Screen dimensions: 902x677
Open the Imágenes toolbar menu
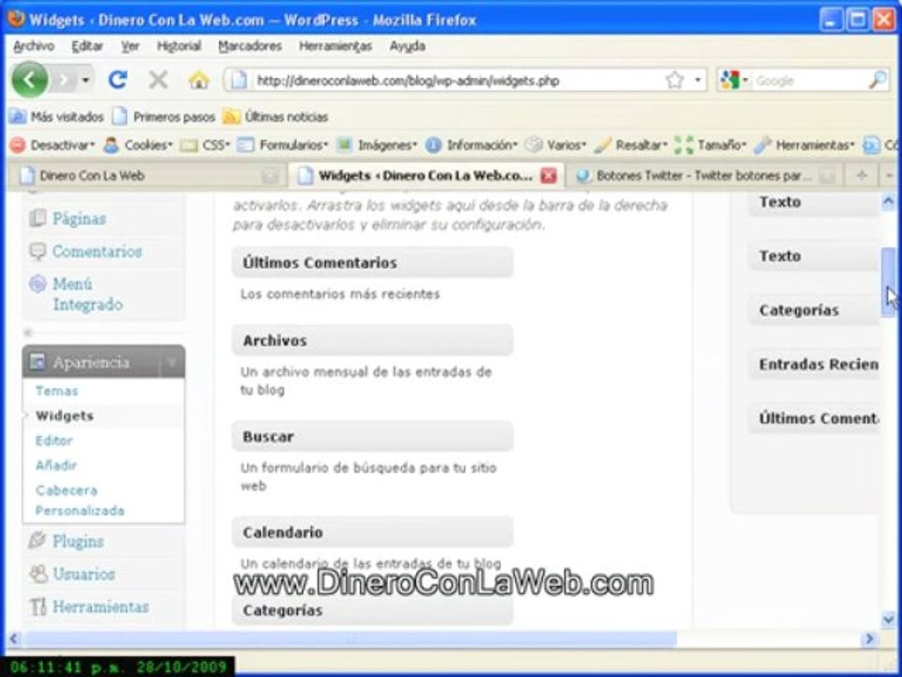pyautogui.click(x=377, y=145)
